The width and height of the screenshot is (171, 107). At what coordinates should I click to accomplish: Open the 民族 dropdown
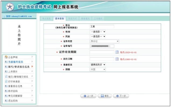98,37
